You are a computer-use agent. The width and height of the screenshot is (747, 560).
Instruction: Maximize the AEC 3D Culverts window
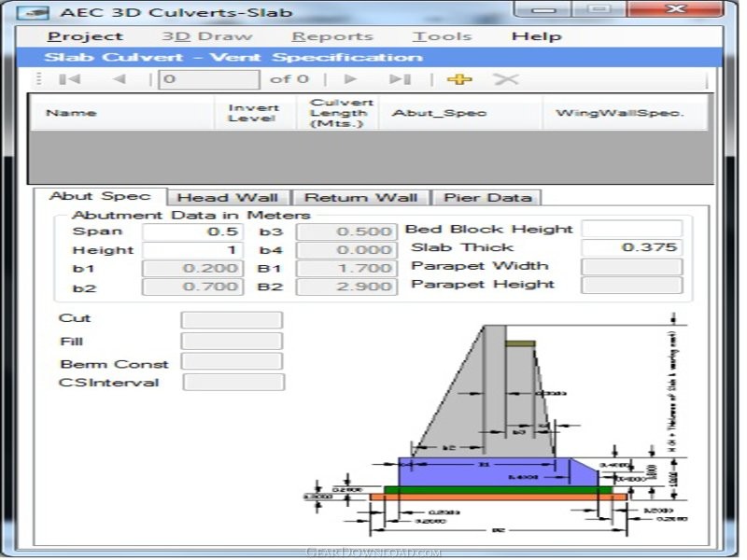[599, 9]
